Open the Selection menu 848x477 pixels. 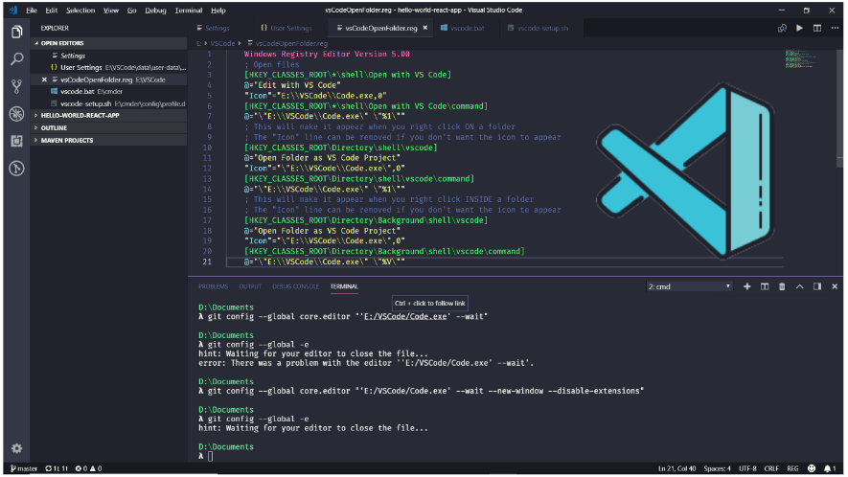(80, 11)
